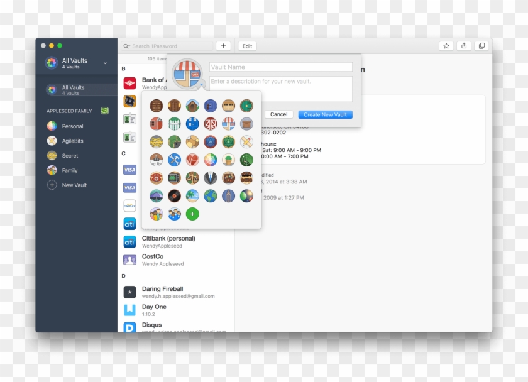Open the Daring Fireball login entry
The image size is (528, 382).
tap(176, 292)
